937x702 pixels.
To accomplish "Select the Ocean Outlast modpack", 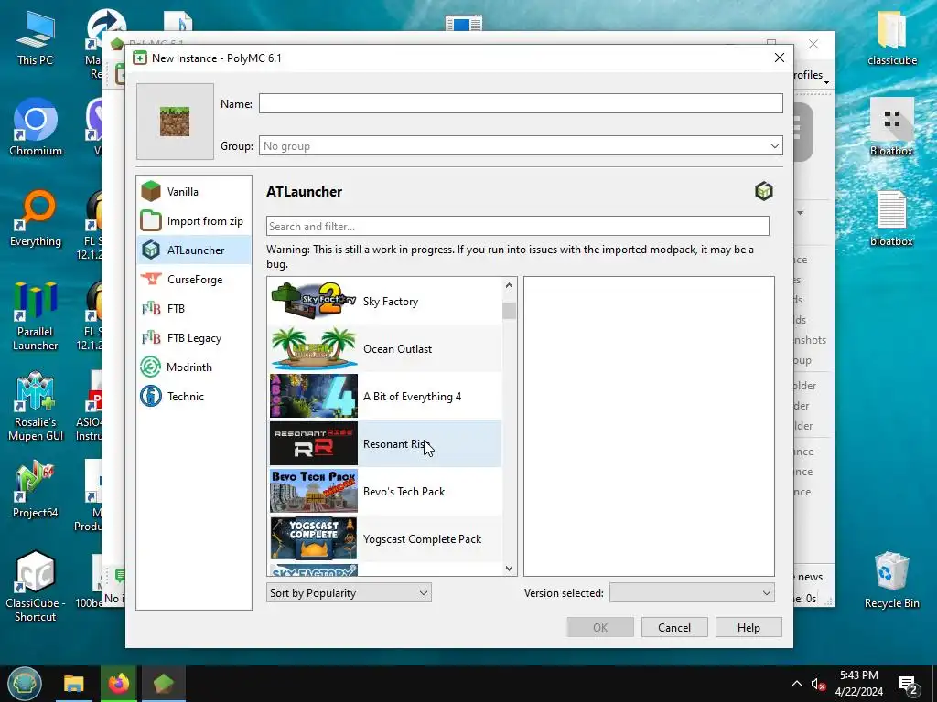I will click(385, 348).
